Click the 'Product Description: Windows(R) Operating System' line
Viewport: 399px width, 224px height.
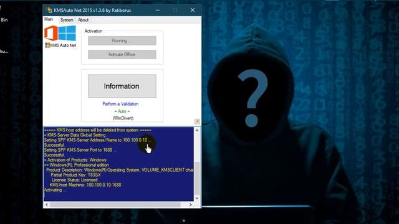(120, 170)
